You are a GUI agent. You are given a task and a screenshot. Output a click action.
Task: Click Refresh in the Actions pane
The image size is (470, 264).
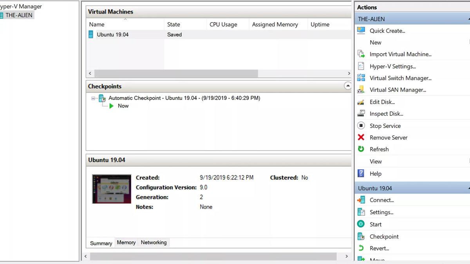tap(379, 149)
